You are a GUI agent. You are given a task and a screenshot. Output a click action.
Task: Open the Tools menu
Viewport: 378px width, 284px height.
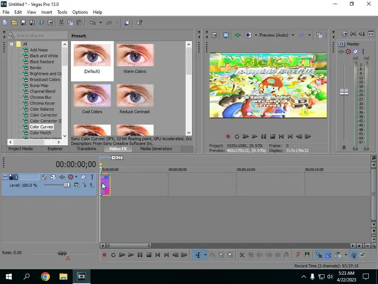[62, 12]
